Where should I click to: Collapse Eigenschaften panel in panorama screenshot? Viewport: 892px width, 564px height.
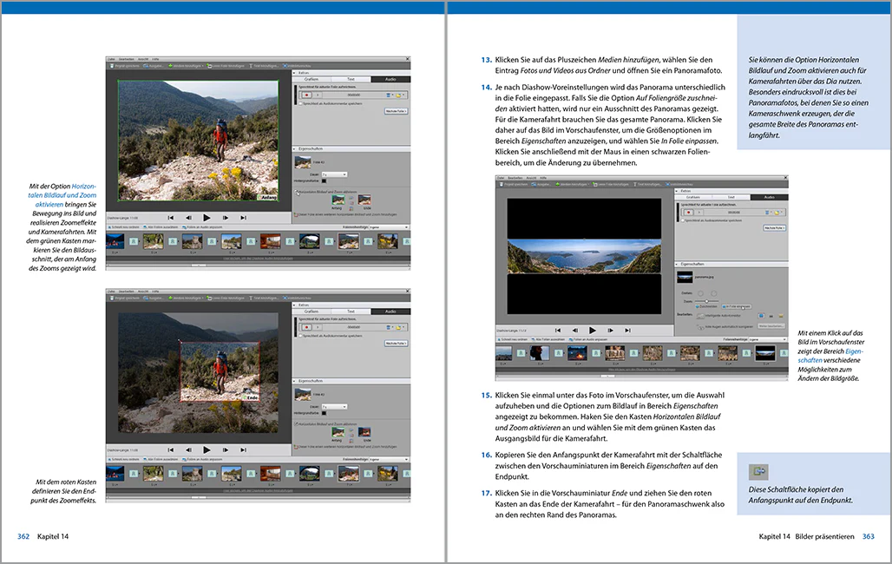coord(676,264)
